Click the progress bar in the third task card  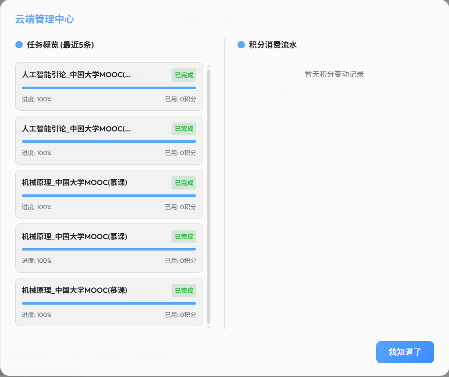(109, 195)
